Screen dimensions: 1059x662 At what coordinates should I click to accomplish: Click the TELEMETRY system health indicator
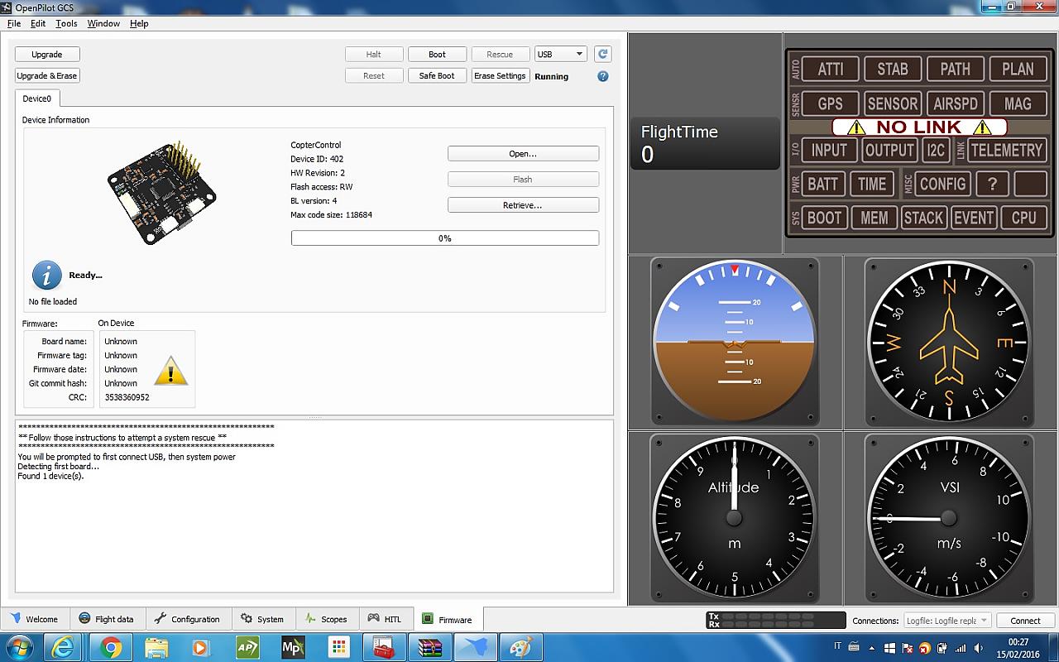click(1007, 150)
